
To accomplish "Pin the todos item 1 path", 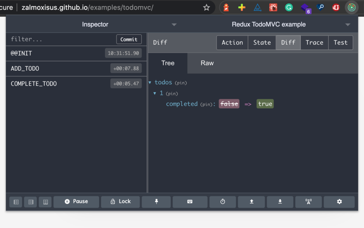I will click(x=172, y=94).
